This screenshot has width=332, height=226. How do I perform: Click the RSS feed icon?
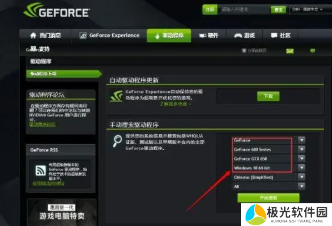coord(40,171)
